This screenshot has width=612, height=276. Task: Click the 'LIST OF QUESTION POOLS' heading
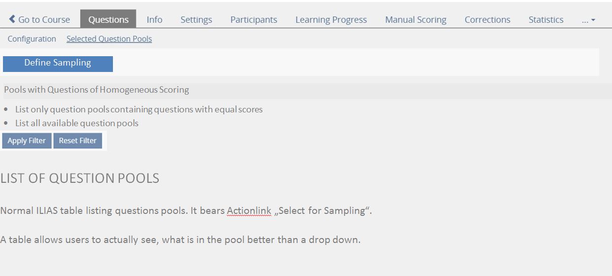click(79, 178)
